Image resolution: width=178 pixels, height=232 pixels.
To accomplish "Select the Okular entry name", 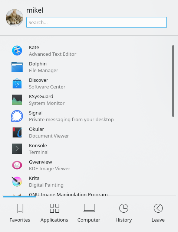I will click(x=36, y=129).
